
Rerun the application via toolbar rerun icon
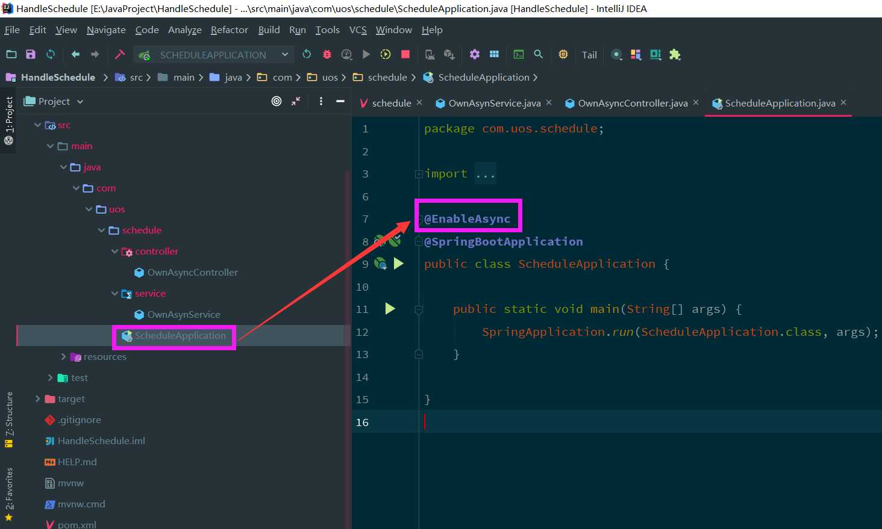coord(307,54)
